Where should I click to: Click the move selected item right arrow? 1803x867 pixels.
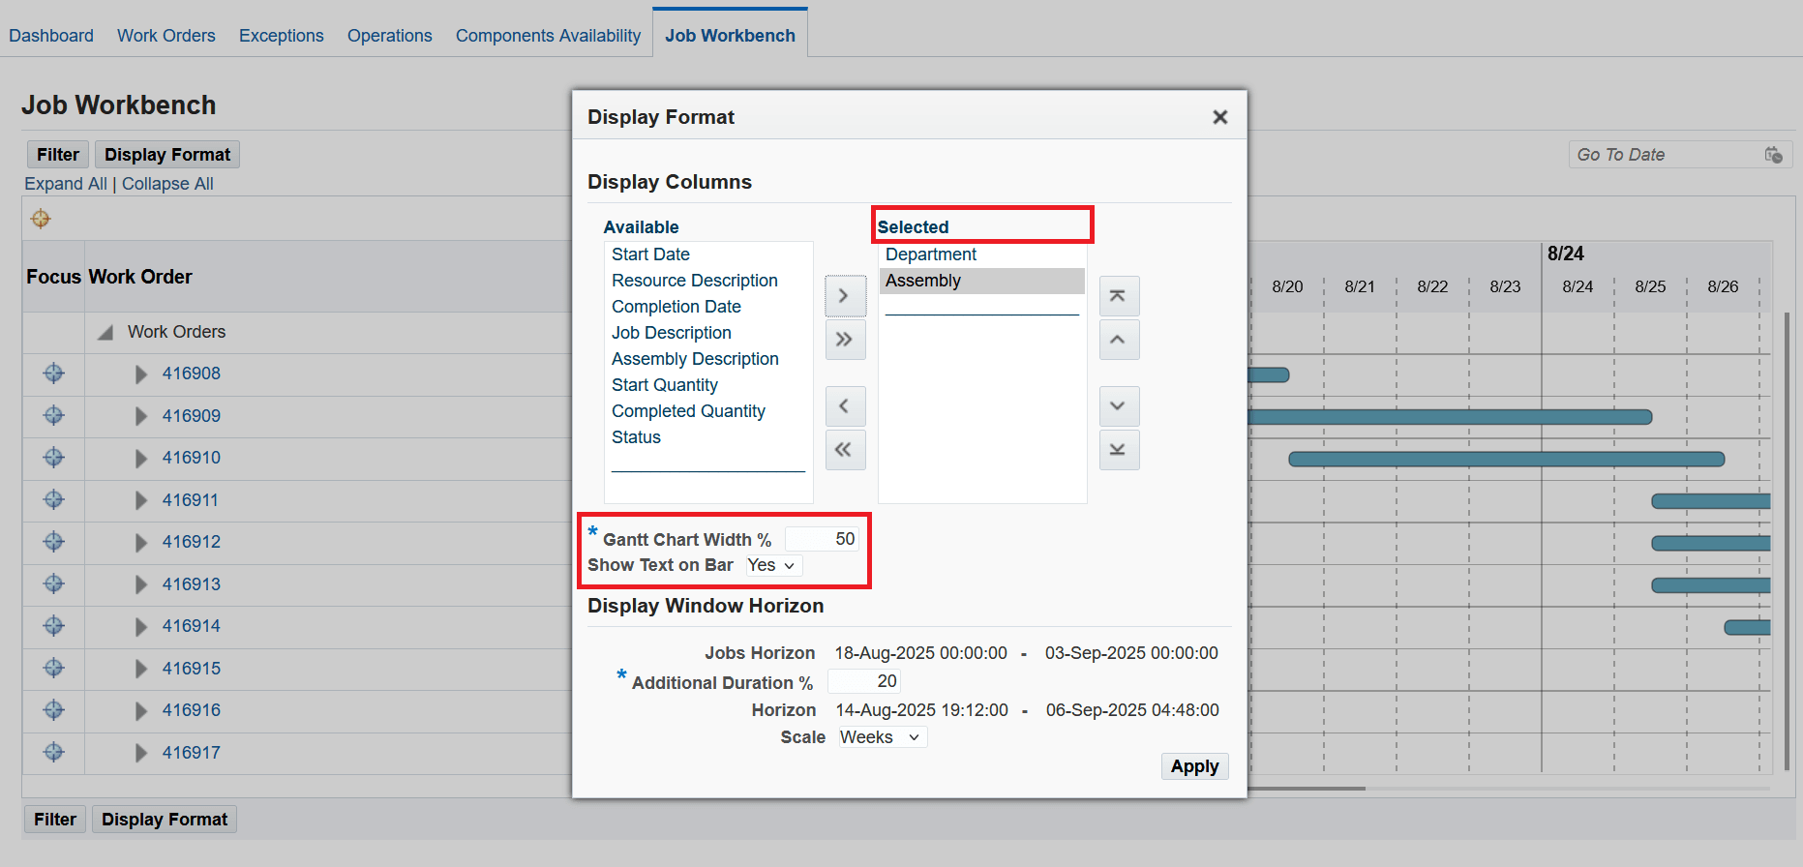click(x=844, y=296)
